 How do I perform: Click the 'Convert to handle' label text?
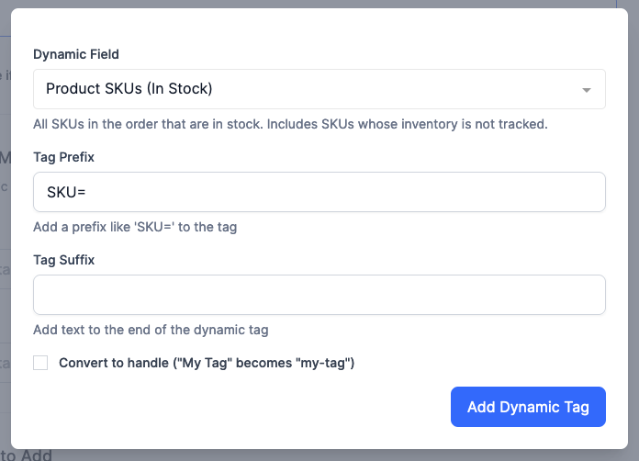tap(207, 363)
